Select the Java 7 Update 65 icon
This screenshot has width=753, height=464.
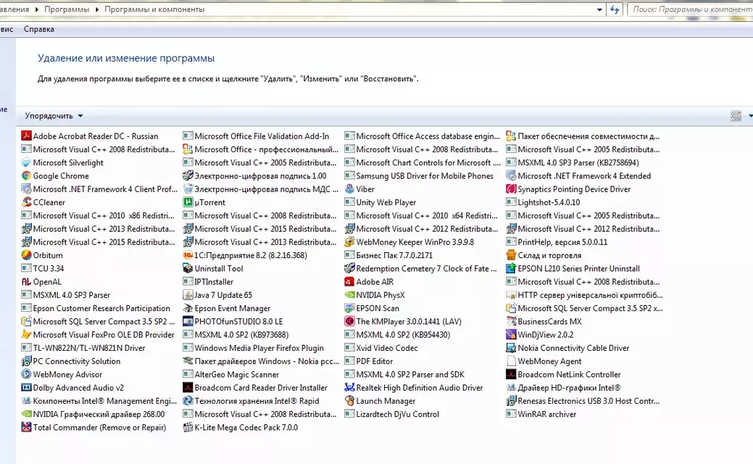click(188, 295)
